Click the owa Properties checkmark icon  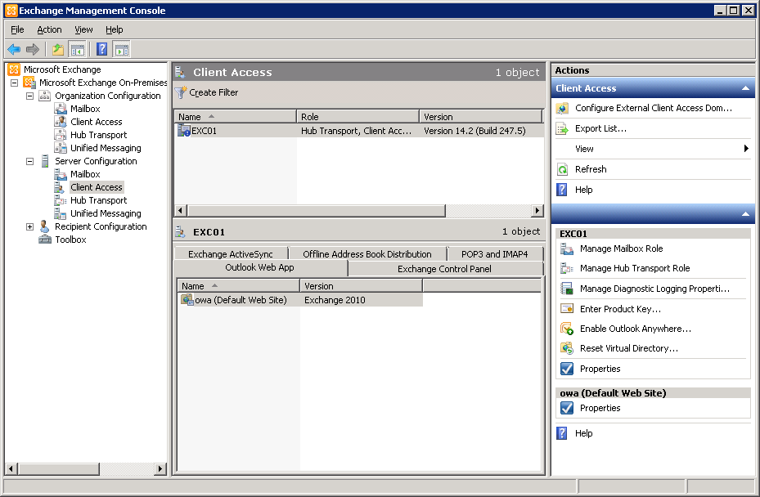(x=567, y=408)
